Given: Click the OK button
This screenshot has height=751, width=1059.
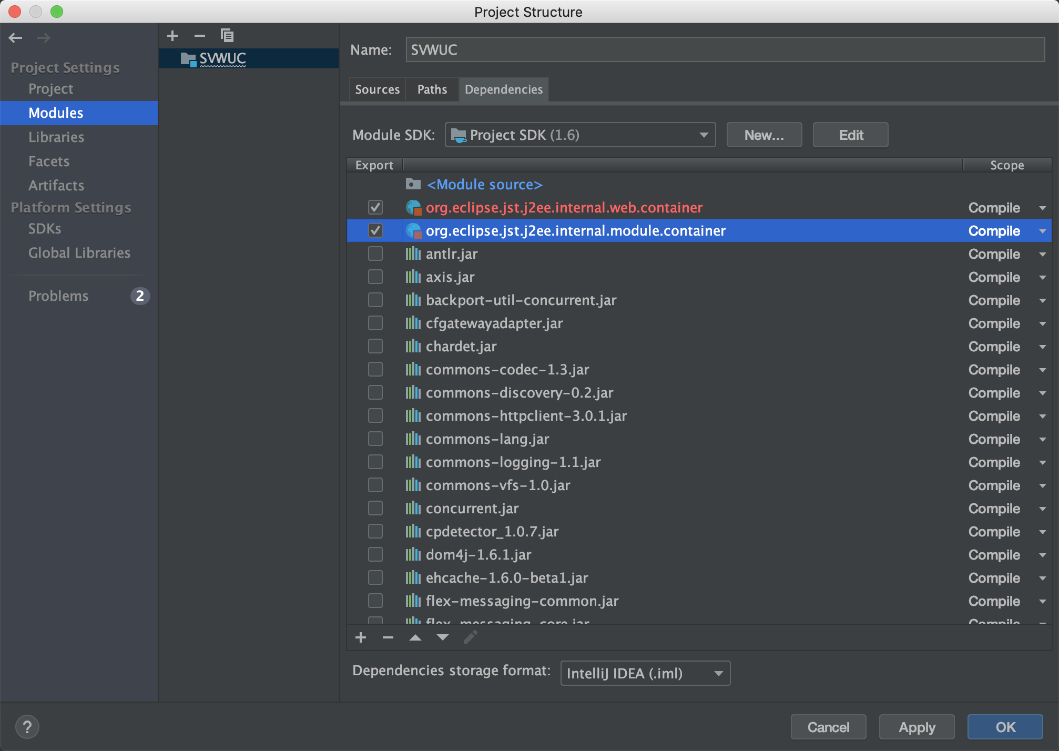Looking at the screenshot, I should tap(1005, 727).
